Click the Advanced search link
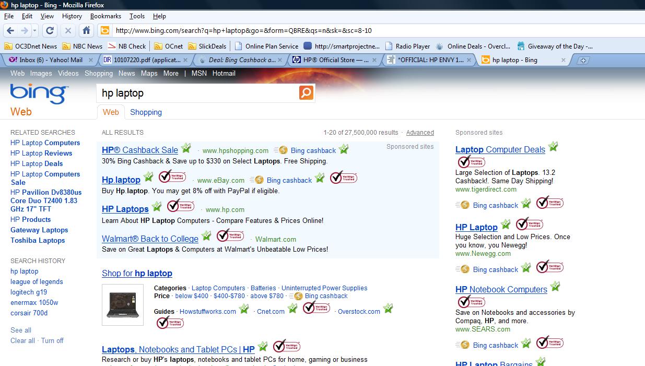This screenshot has height=366, width=645. click(x=420, y=133)
